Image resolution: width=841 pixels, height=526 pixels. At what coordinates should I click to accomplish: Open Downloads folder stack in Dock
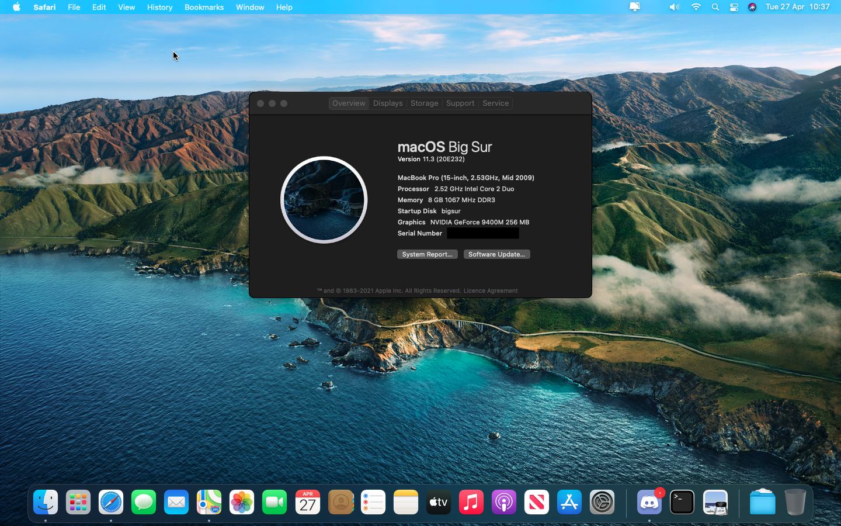click(762, 502)
